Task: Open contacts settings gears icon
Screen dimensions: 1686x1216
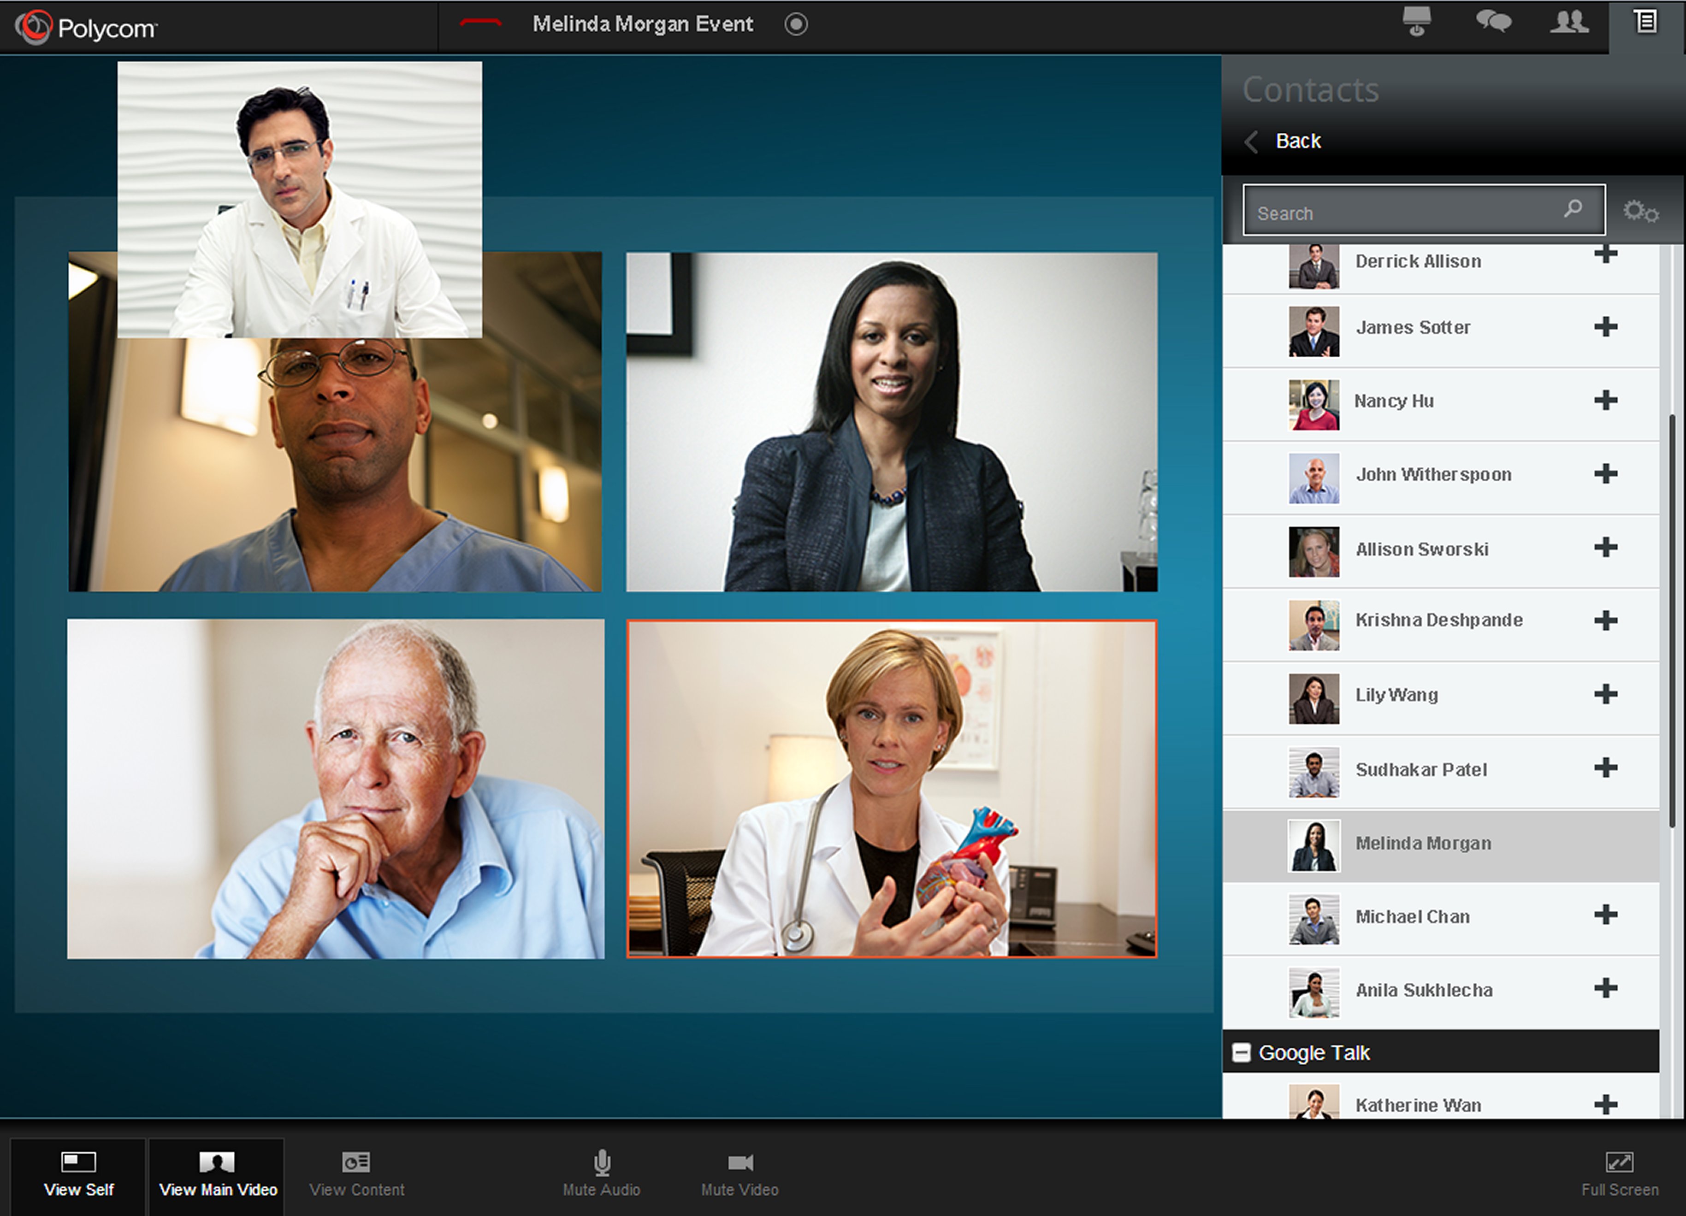Action: [x=1640, y=212]
